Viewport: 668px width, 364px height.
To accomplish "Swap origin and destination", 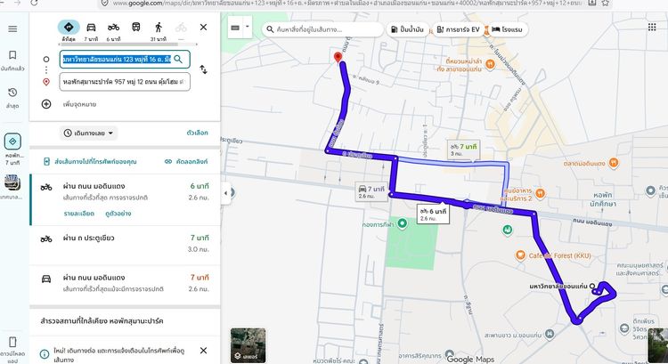I will [204, 69].
